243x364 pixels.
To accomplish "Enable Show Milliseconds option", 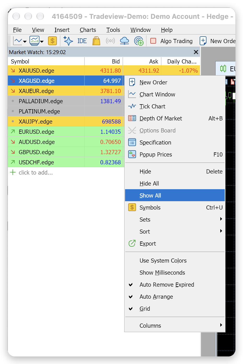I will click(175, 273).
